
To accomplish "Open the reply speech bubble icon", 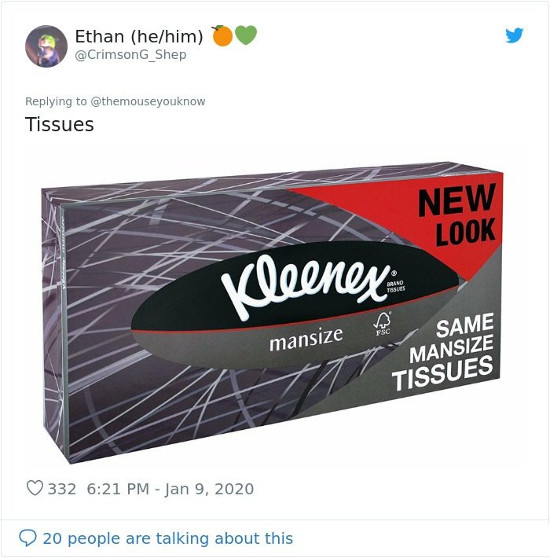I will 27,538.
